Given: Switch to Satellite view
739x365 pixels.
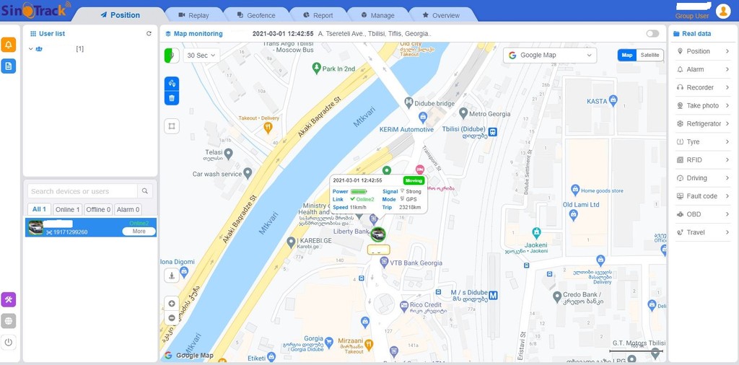Looking at the screenshot, I should point(650,55).
